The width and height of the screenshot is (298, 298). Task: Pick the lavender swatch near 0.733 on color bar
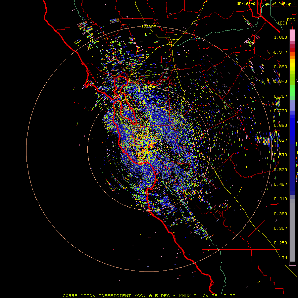292,105
